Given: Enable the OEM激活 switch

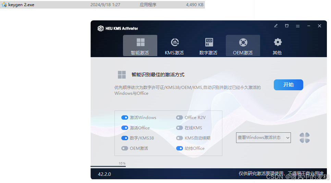Looking at the screenshot, I should coord(124,148).
